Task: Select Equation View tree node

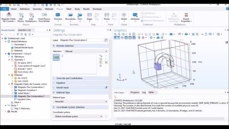Action: pyautogui.click(x=24, y=99)
